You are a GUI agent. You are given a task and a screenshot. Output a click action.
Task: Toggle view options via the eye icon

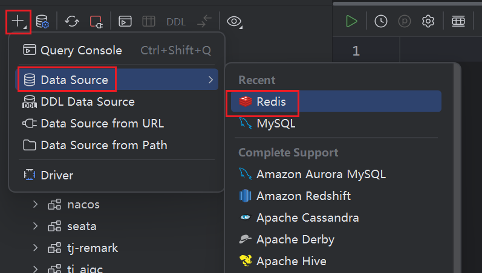(x=235, y=22)
